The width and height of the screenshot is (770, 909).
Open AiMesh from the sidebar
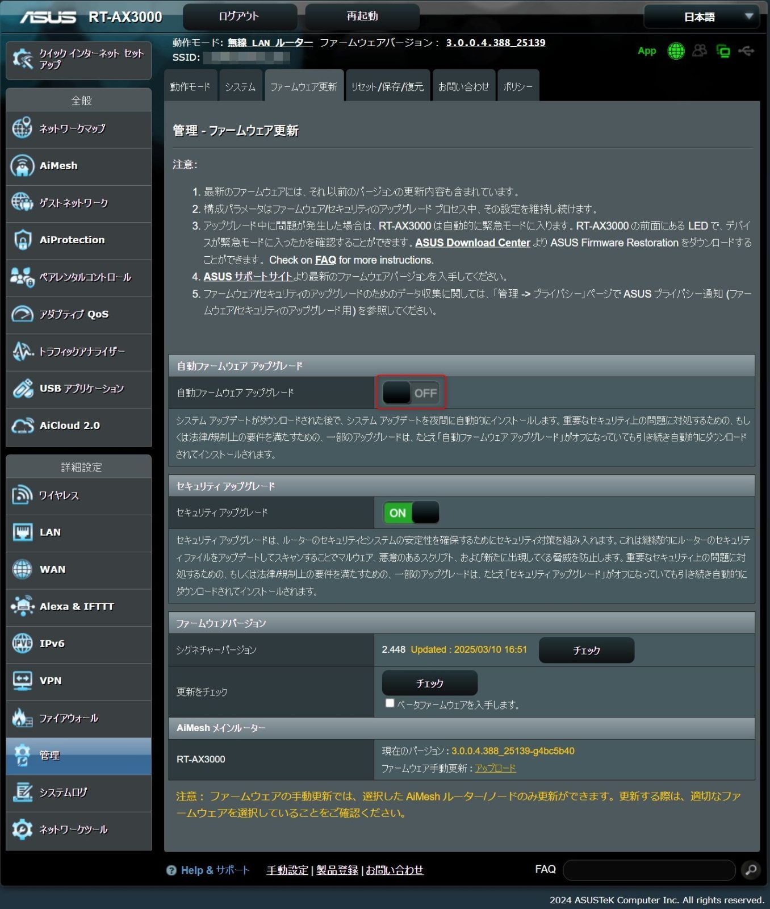click(78, 166)
